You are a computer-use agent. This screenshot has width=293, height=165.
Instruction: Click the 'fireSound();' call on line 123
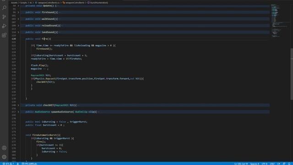[44, 49]
